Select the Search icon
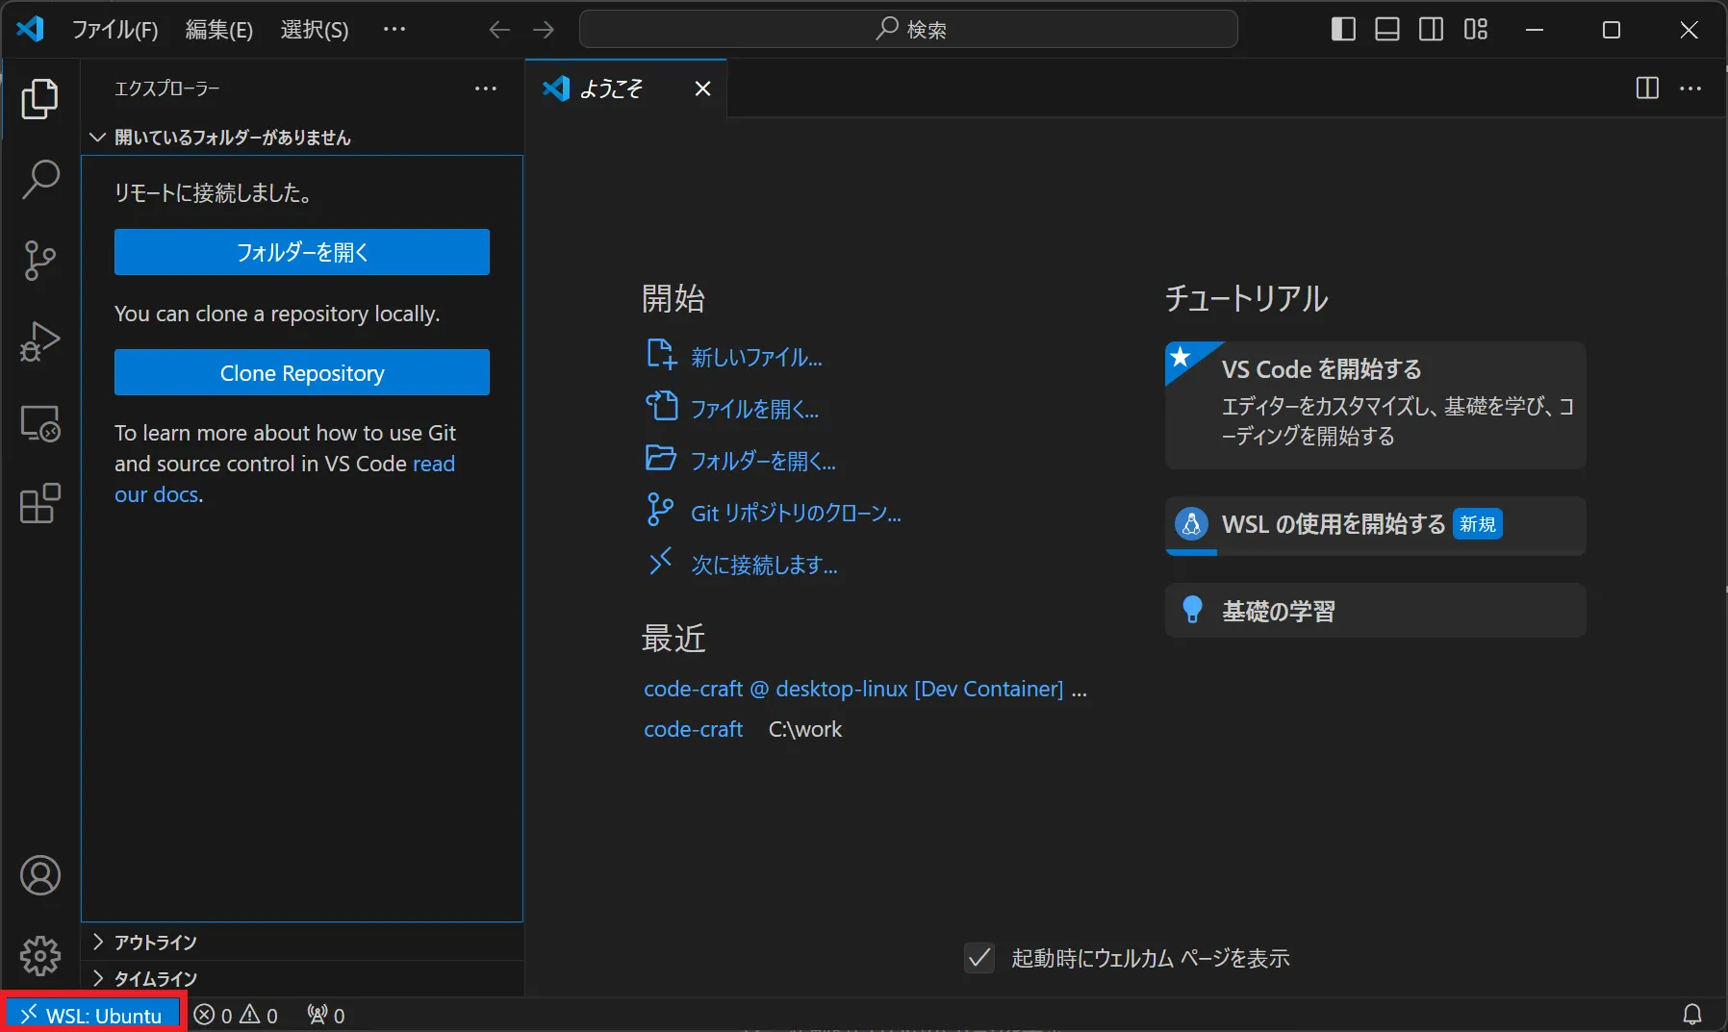1728x1032 pixels. point(39,180)
